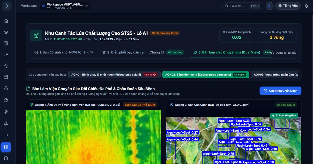The image size is (313, 164).
Task: Open the warning triangle alerts icon
Action: click(6, 88)
